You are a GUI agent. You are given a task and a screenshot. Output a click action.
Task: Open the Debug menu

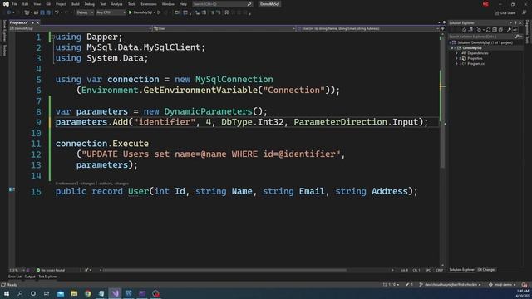[90, 4]
